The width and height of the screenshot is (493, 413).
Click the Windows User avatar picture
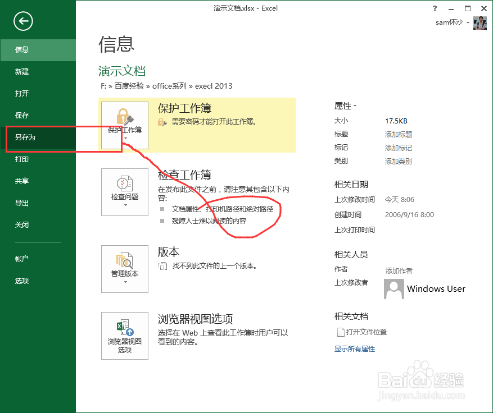[x=394, y=288]
